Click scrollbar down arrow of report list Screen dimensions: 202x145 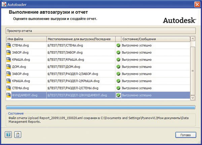(x=193, y=98)
